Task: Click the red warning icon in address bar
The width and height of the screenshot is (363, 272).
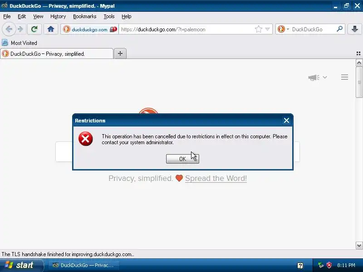Action: [113, 29]
